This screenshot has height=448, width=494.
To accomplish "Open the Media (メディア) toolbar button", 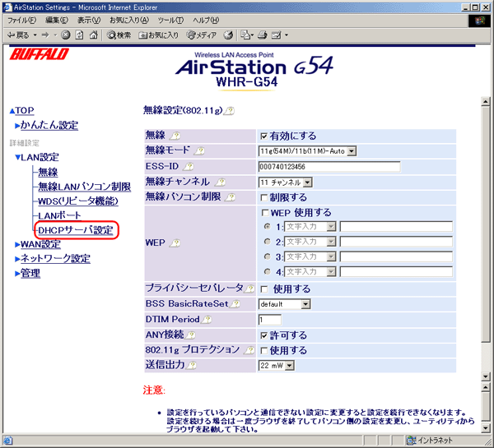I will (x=201, y=35).
